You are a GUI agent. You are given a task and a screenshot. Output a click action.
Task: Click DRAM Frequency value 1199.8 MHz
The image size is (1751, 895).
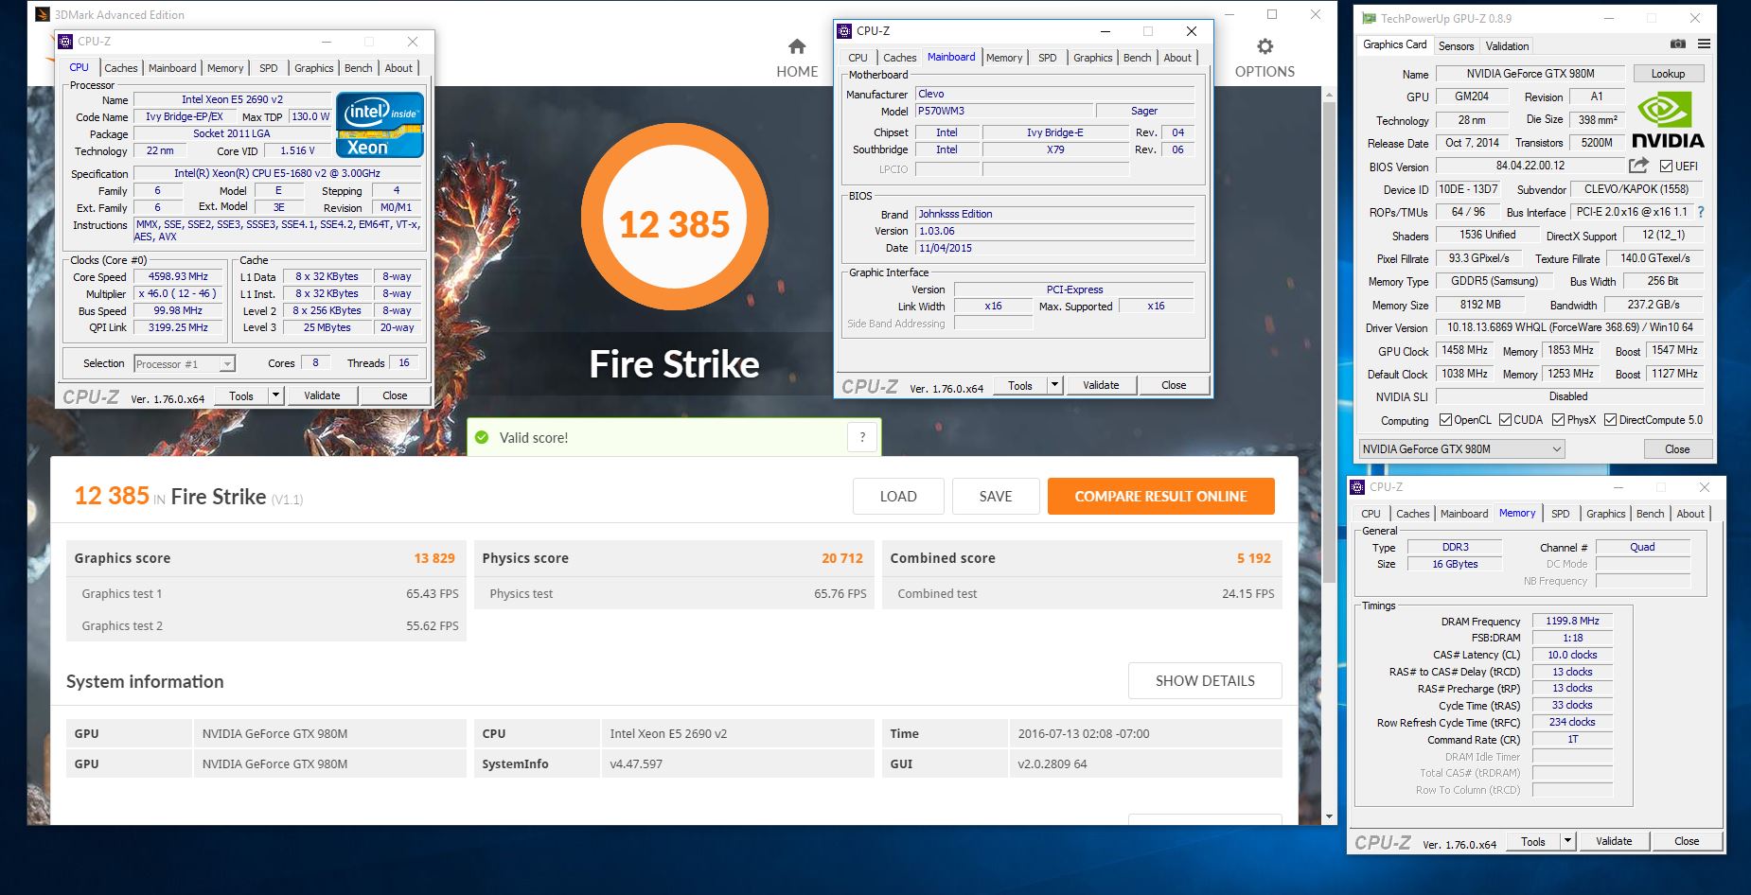tap(1572, 621)
